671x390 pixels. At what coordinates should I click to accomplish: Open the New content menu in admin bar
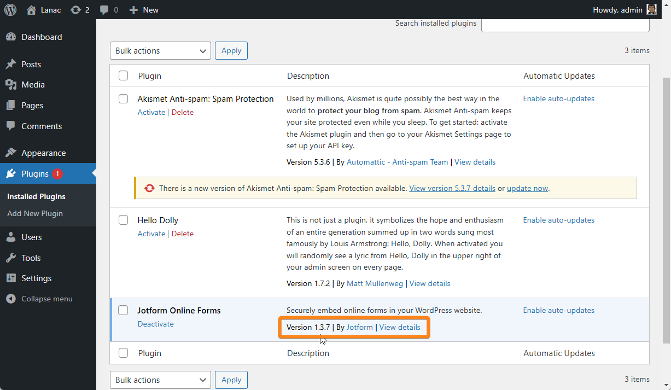point(144,10)
